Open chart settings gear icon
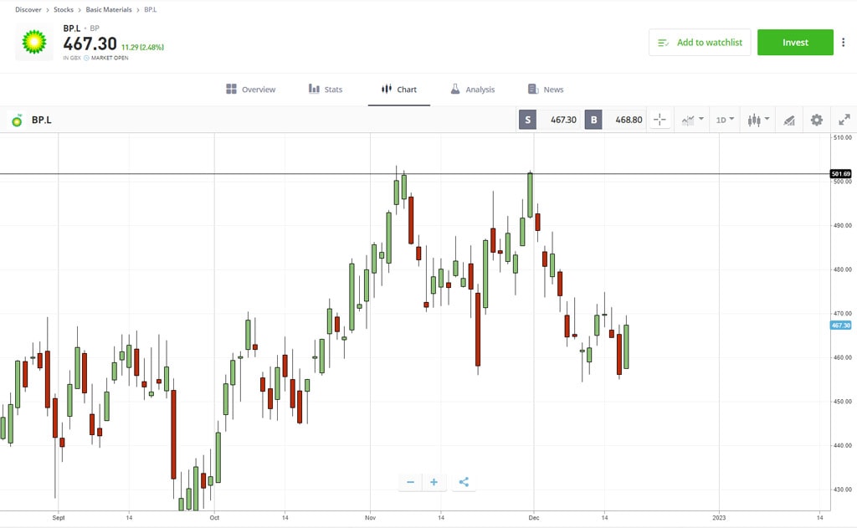Image resolution: width=857 pixels, height=528 pixels. click(x=817, y=120)
